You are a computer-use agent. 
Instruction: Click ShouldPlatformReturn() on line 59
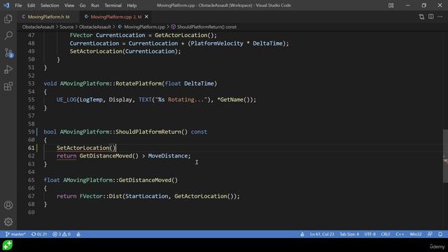coord(151,132)
